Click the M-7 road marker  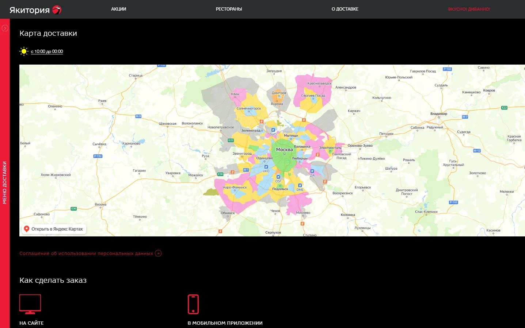point(465,117)
